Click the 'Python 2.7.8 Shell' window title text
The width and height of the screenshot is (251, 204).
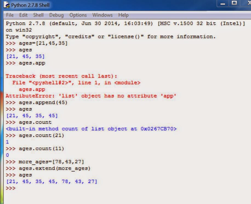coord(30,5)
